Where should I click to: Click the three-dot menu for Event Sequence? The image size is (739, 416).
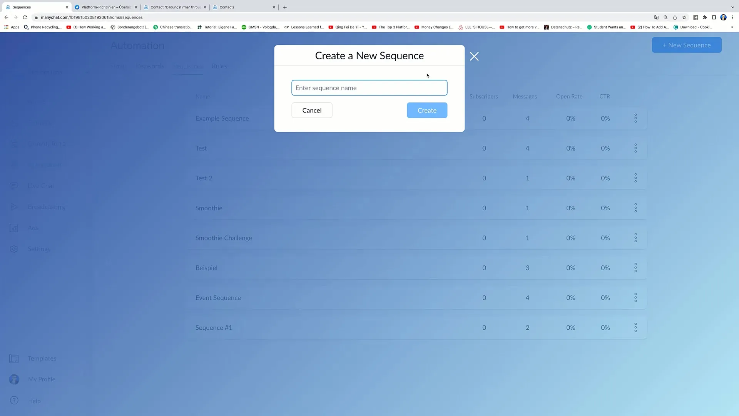click(x=636, y=298)
